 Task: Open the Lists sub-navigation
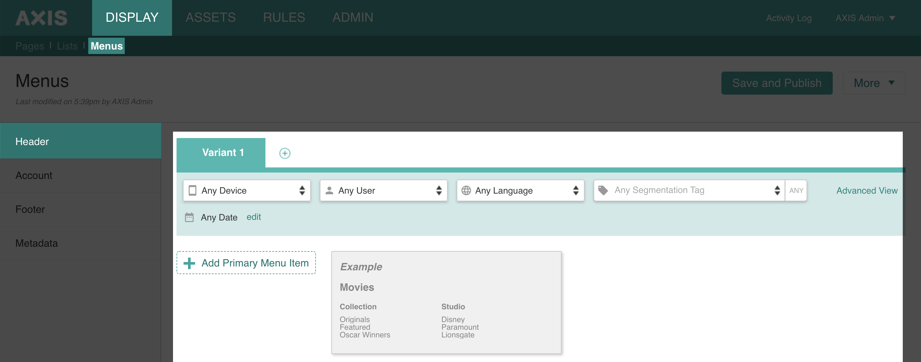click(67, 46)
